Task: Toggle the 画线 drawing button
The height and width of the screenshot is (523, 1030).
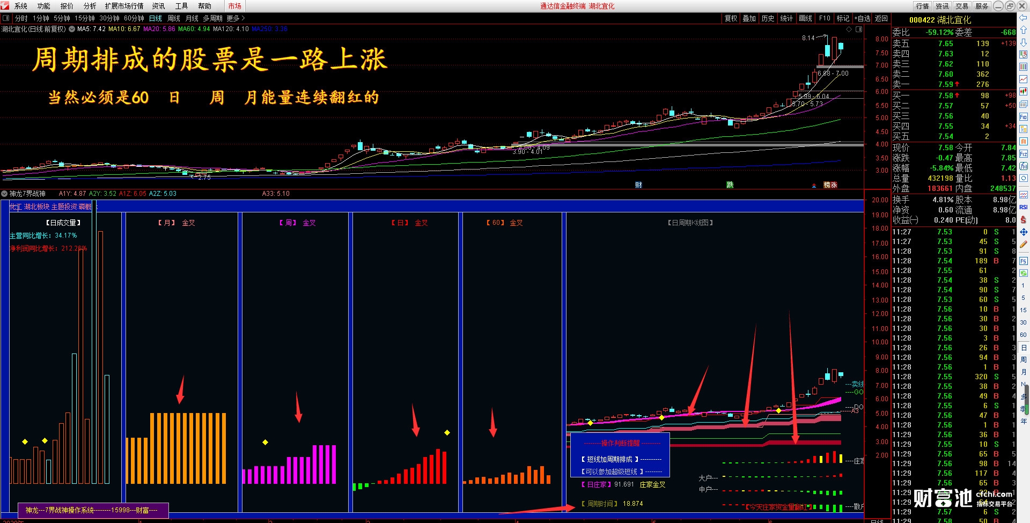Action: (x=805, y=18)
